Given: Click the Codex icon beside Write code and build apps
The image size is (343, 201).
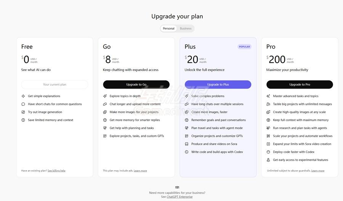Looking at the screenshot, I should pos(187,152).
